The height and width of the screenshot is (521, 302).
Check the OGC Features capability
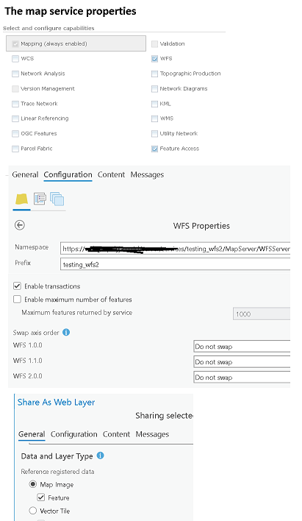click(x=15, y=134)
